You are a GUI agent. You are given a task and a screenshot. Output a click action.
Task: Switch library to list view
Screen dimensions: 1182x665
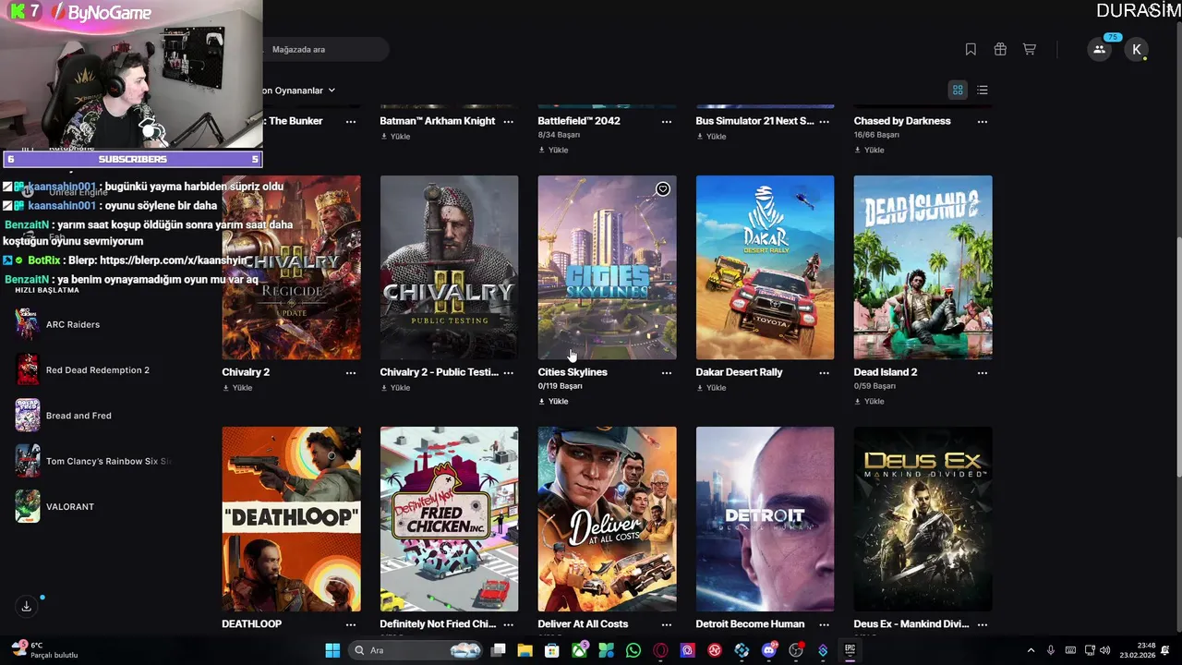coord(983,90)
